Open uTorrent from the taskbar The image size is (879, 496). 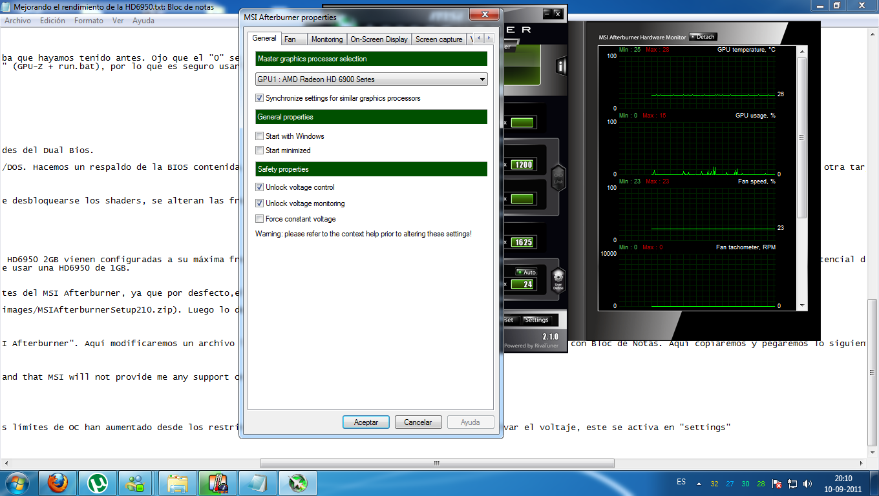[x=98, y=482]
